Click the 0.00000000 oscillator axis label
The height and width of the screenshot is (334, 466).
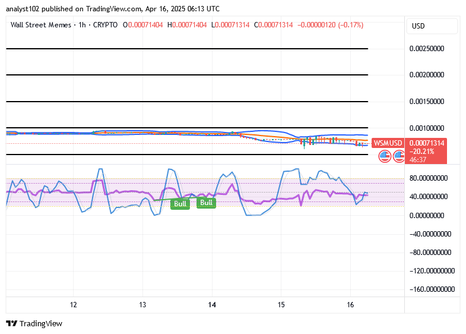coord(427,216)
